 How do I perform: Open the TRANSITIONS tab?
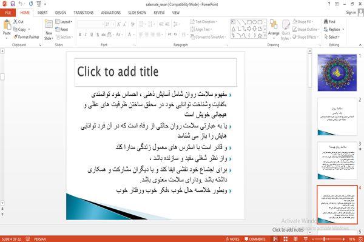84,13
